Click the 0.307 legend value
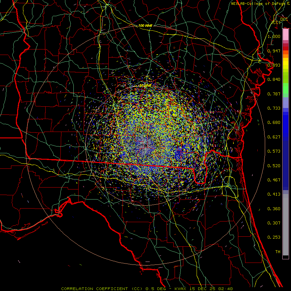This screenshot has height=291, width=291. click(274, 223)
